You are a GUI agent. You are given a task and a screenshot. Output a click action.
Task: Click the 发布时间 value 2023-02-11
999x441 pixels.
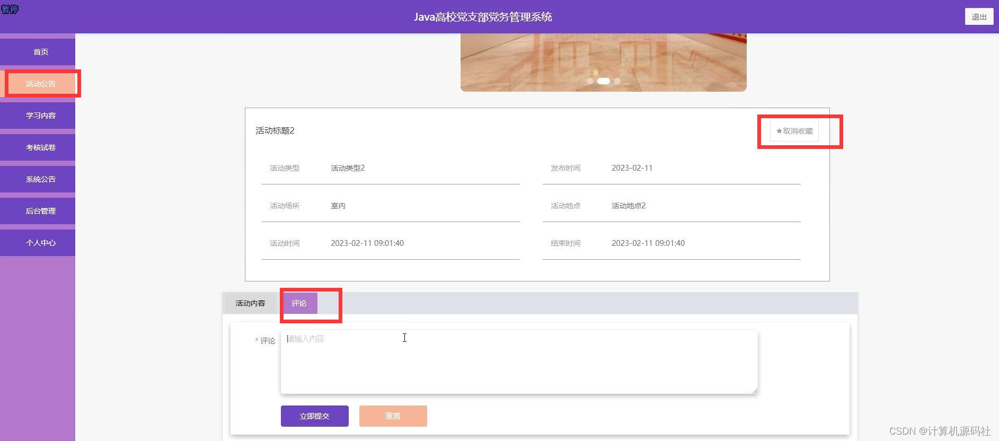pos(632,168)
